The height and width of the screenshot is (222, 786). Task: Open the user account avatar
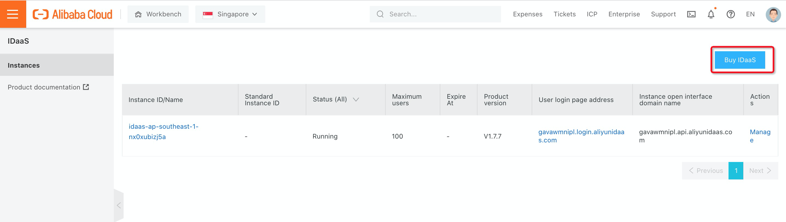773,14
